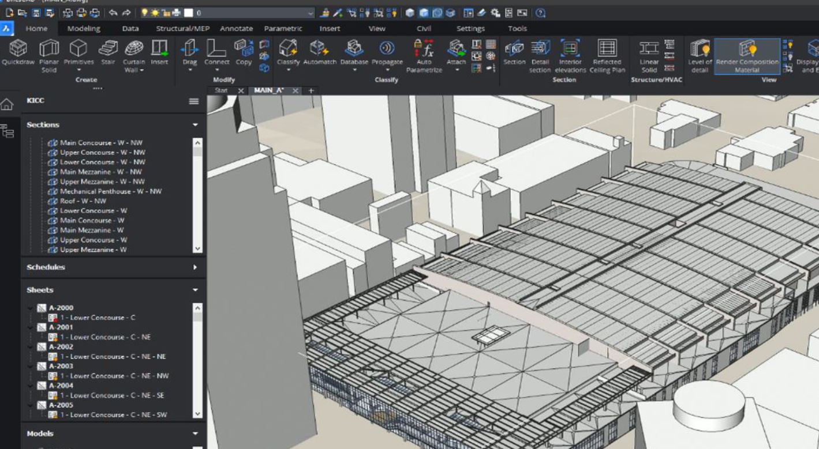Open the Civil ribbon tab
Screen dimensions: 819x449
point(424,28)
